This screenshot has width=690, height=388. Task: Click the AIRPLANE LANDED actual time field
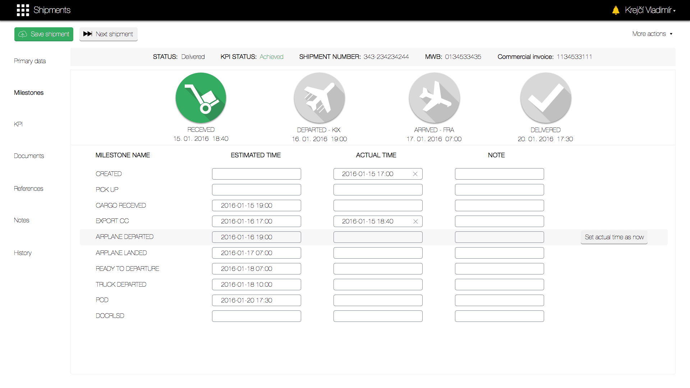pos(378,253)
